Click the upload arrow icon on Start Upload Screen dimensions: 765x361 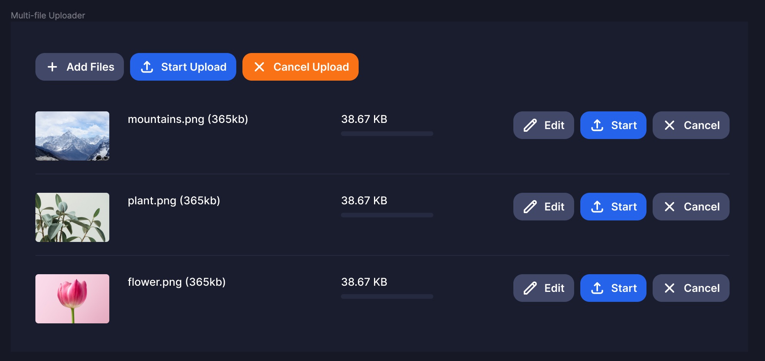click(147, 66)
